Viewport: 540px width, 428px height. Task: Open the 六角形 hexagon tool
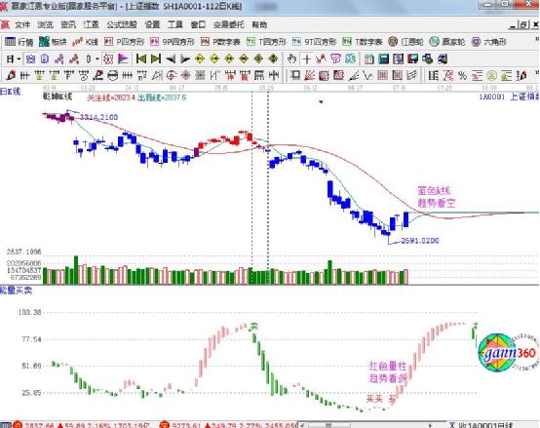[489, 42]
